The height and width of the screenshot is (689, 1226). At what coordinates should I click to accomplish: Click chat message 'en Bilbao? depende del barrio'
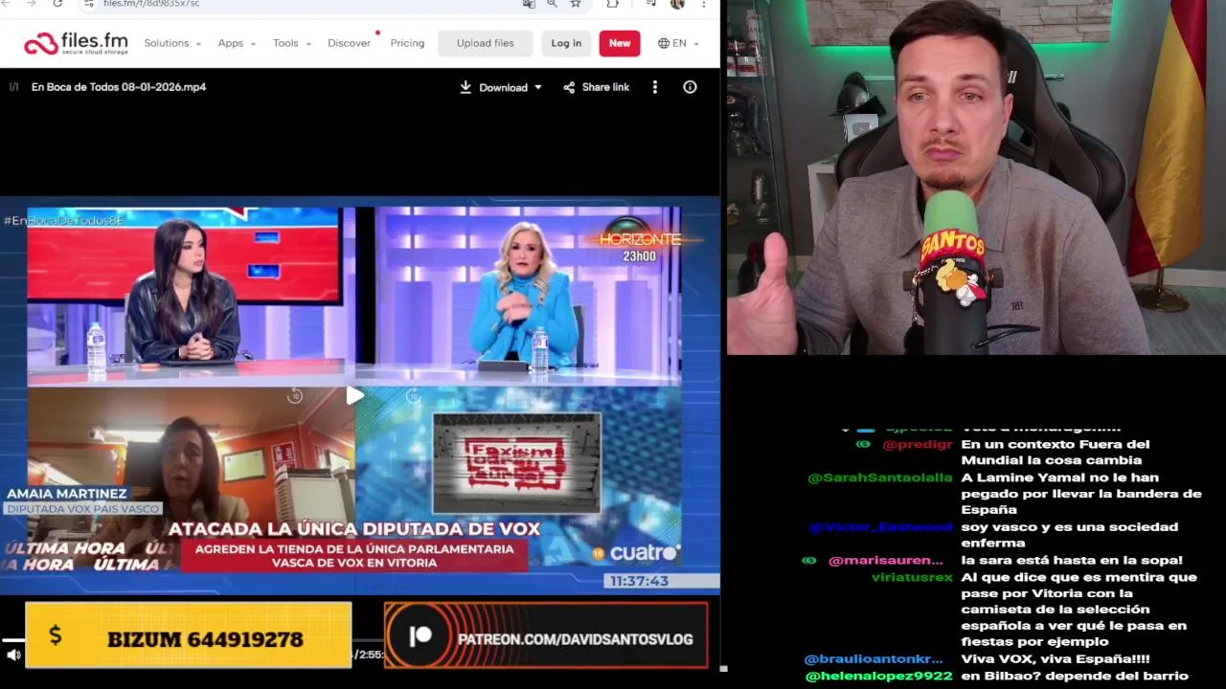click(x=1075, y=676)
